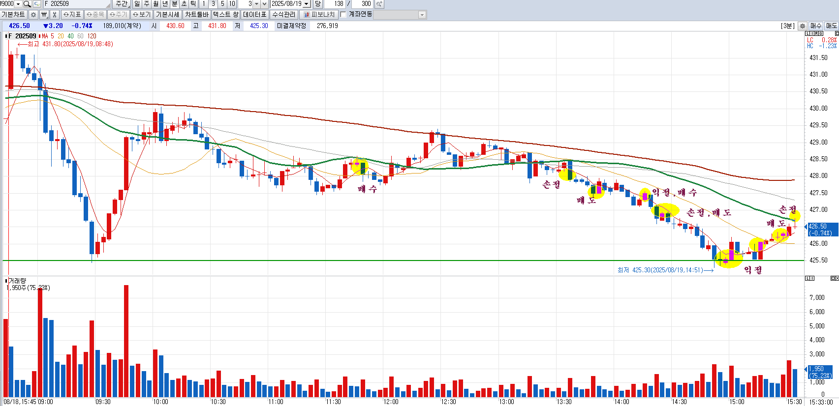The width and height of the screenshot is (839, 406).
Task: Toggle the 계좌연동 checkbox
Action: (343, 14)
